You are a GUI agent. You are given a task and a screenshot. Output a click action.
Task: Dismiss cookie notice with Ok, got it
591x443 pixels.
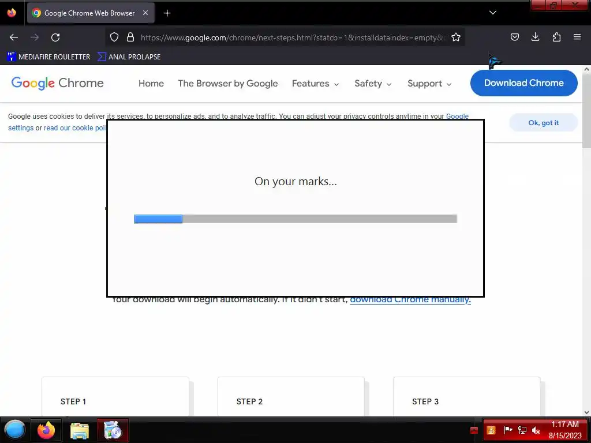pos(543,123)
